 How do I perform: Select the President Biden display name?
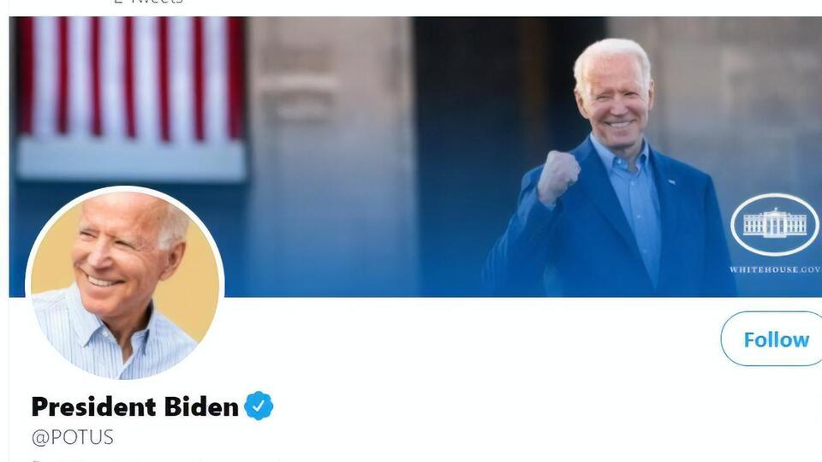click(x=135, y=406)
